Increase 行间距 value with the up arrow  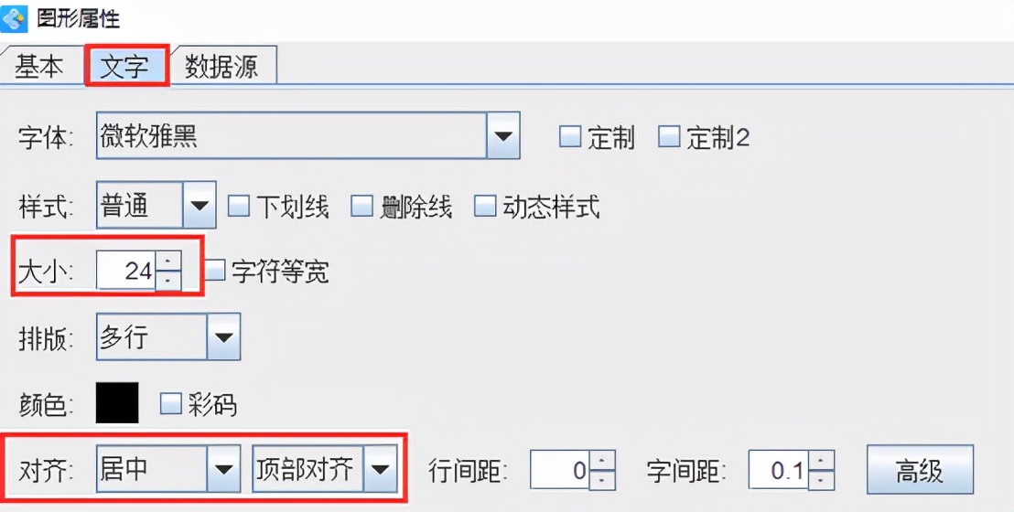click(x=602, y=460)
